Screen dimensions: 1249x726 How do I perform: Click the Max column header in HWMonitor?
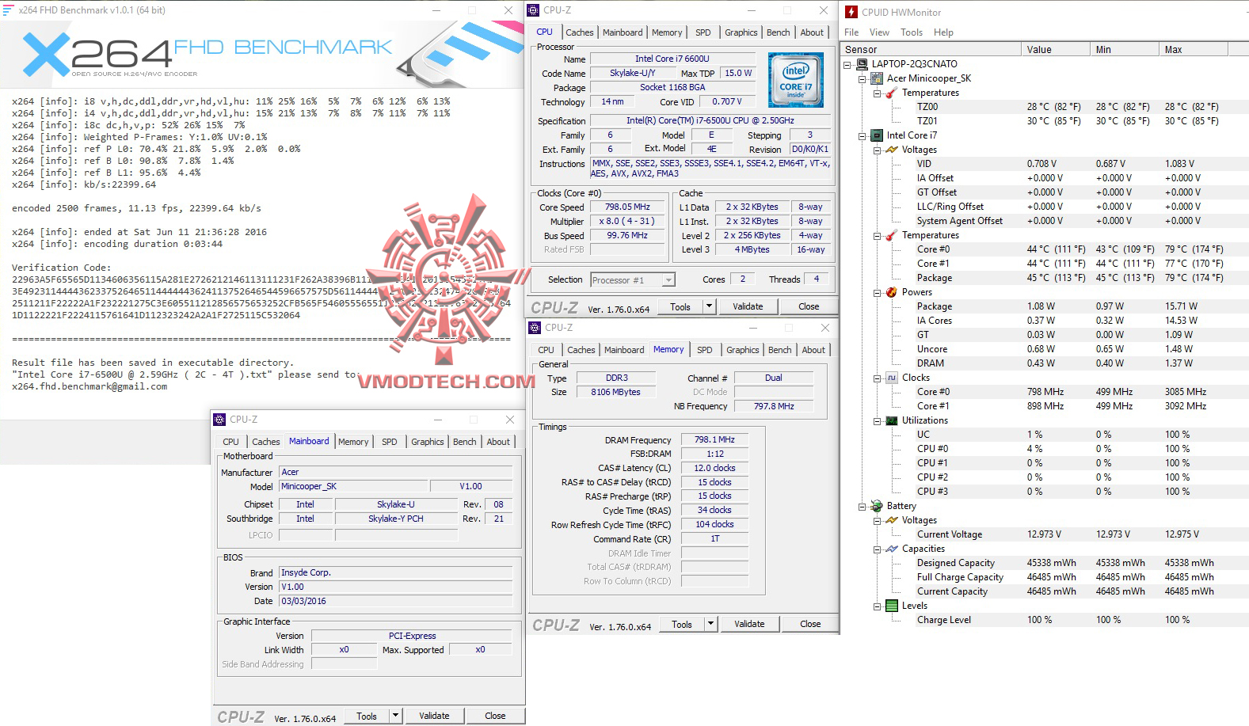[1193, 49]
